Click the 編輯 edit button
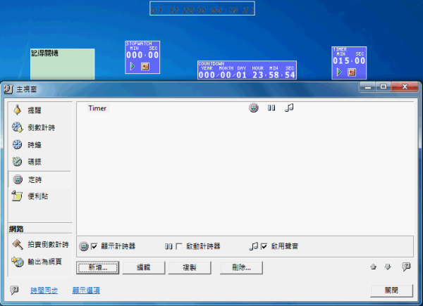 (144, 267)
